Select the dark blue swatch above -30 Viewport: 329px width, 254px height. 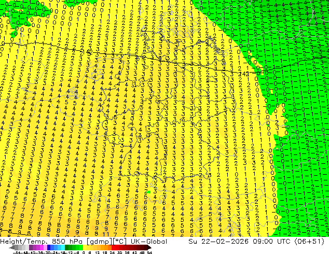[x=49, y=247]
